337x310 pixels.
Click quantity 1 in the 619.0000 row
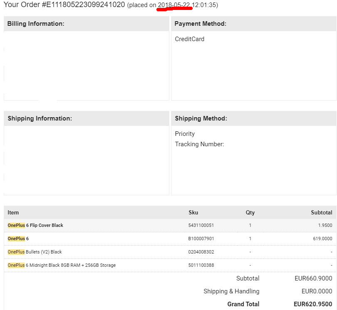tap(250, 239)
